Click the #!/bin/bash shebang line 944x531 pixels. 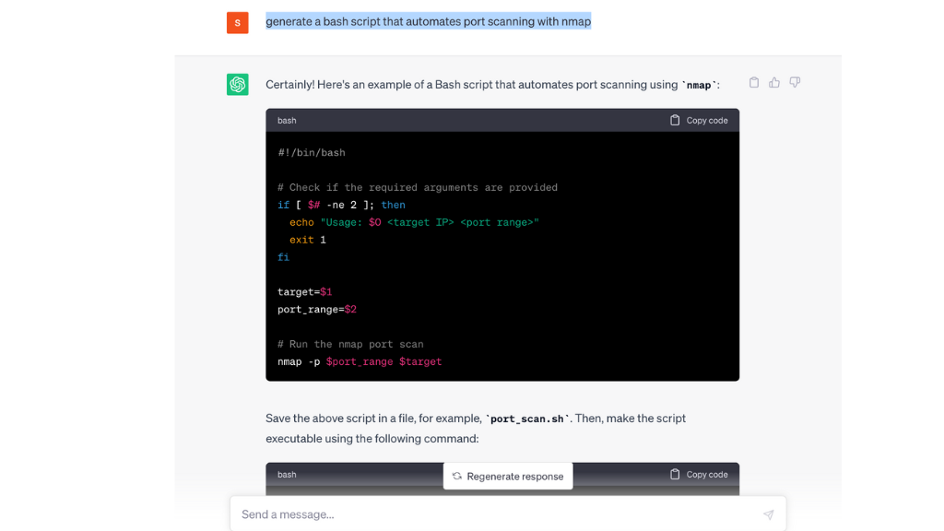click(312, 153)
